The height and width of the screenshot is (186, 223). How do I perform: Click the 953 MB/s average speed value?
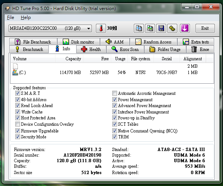[x=195, y=166]
